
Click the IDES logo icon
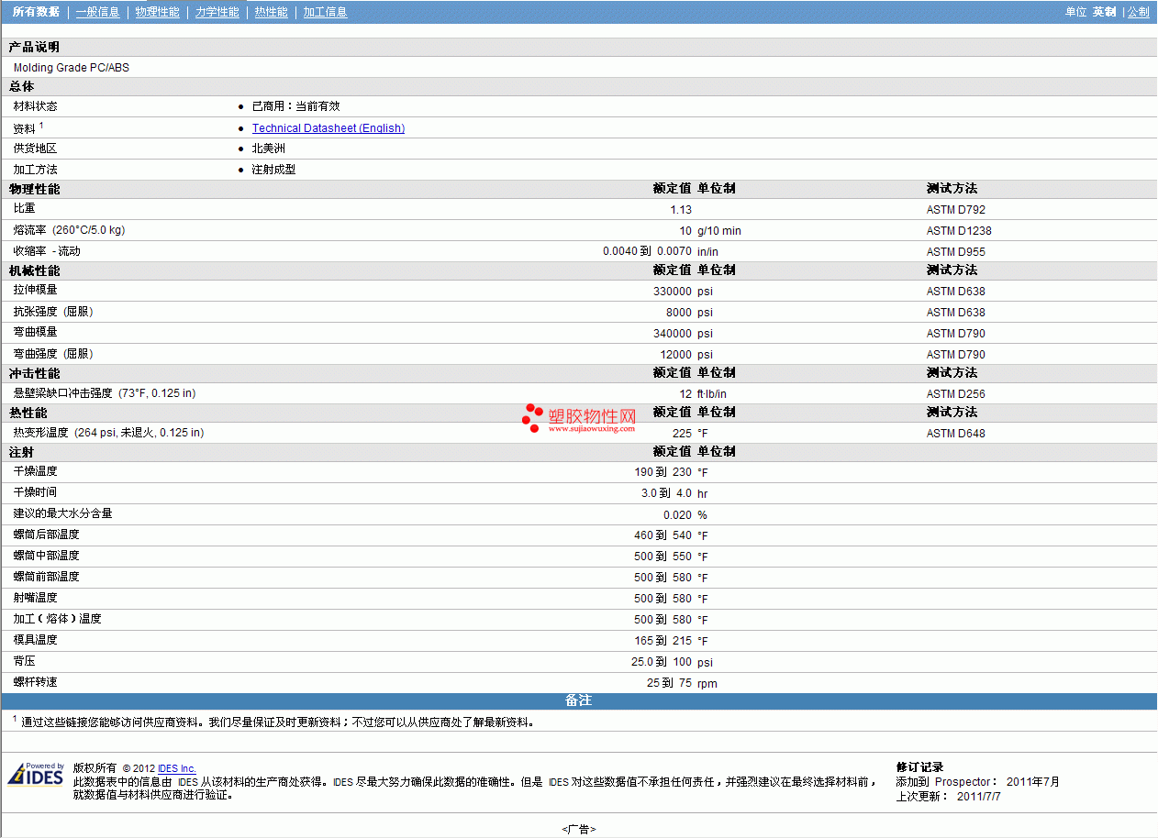(x=36, y=774)
